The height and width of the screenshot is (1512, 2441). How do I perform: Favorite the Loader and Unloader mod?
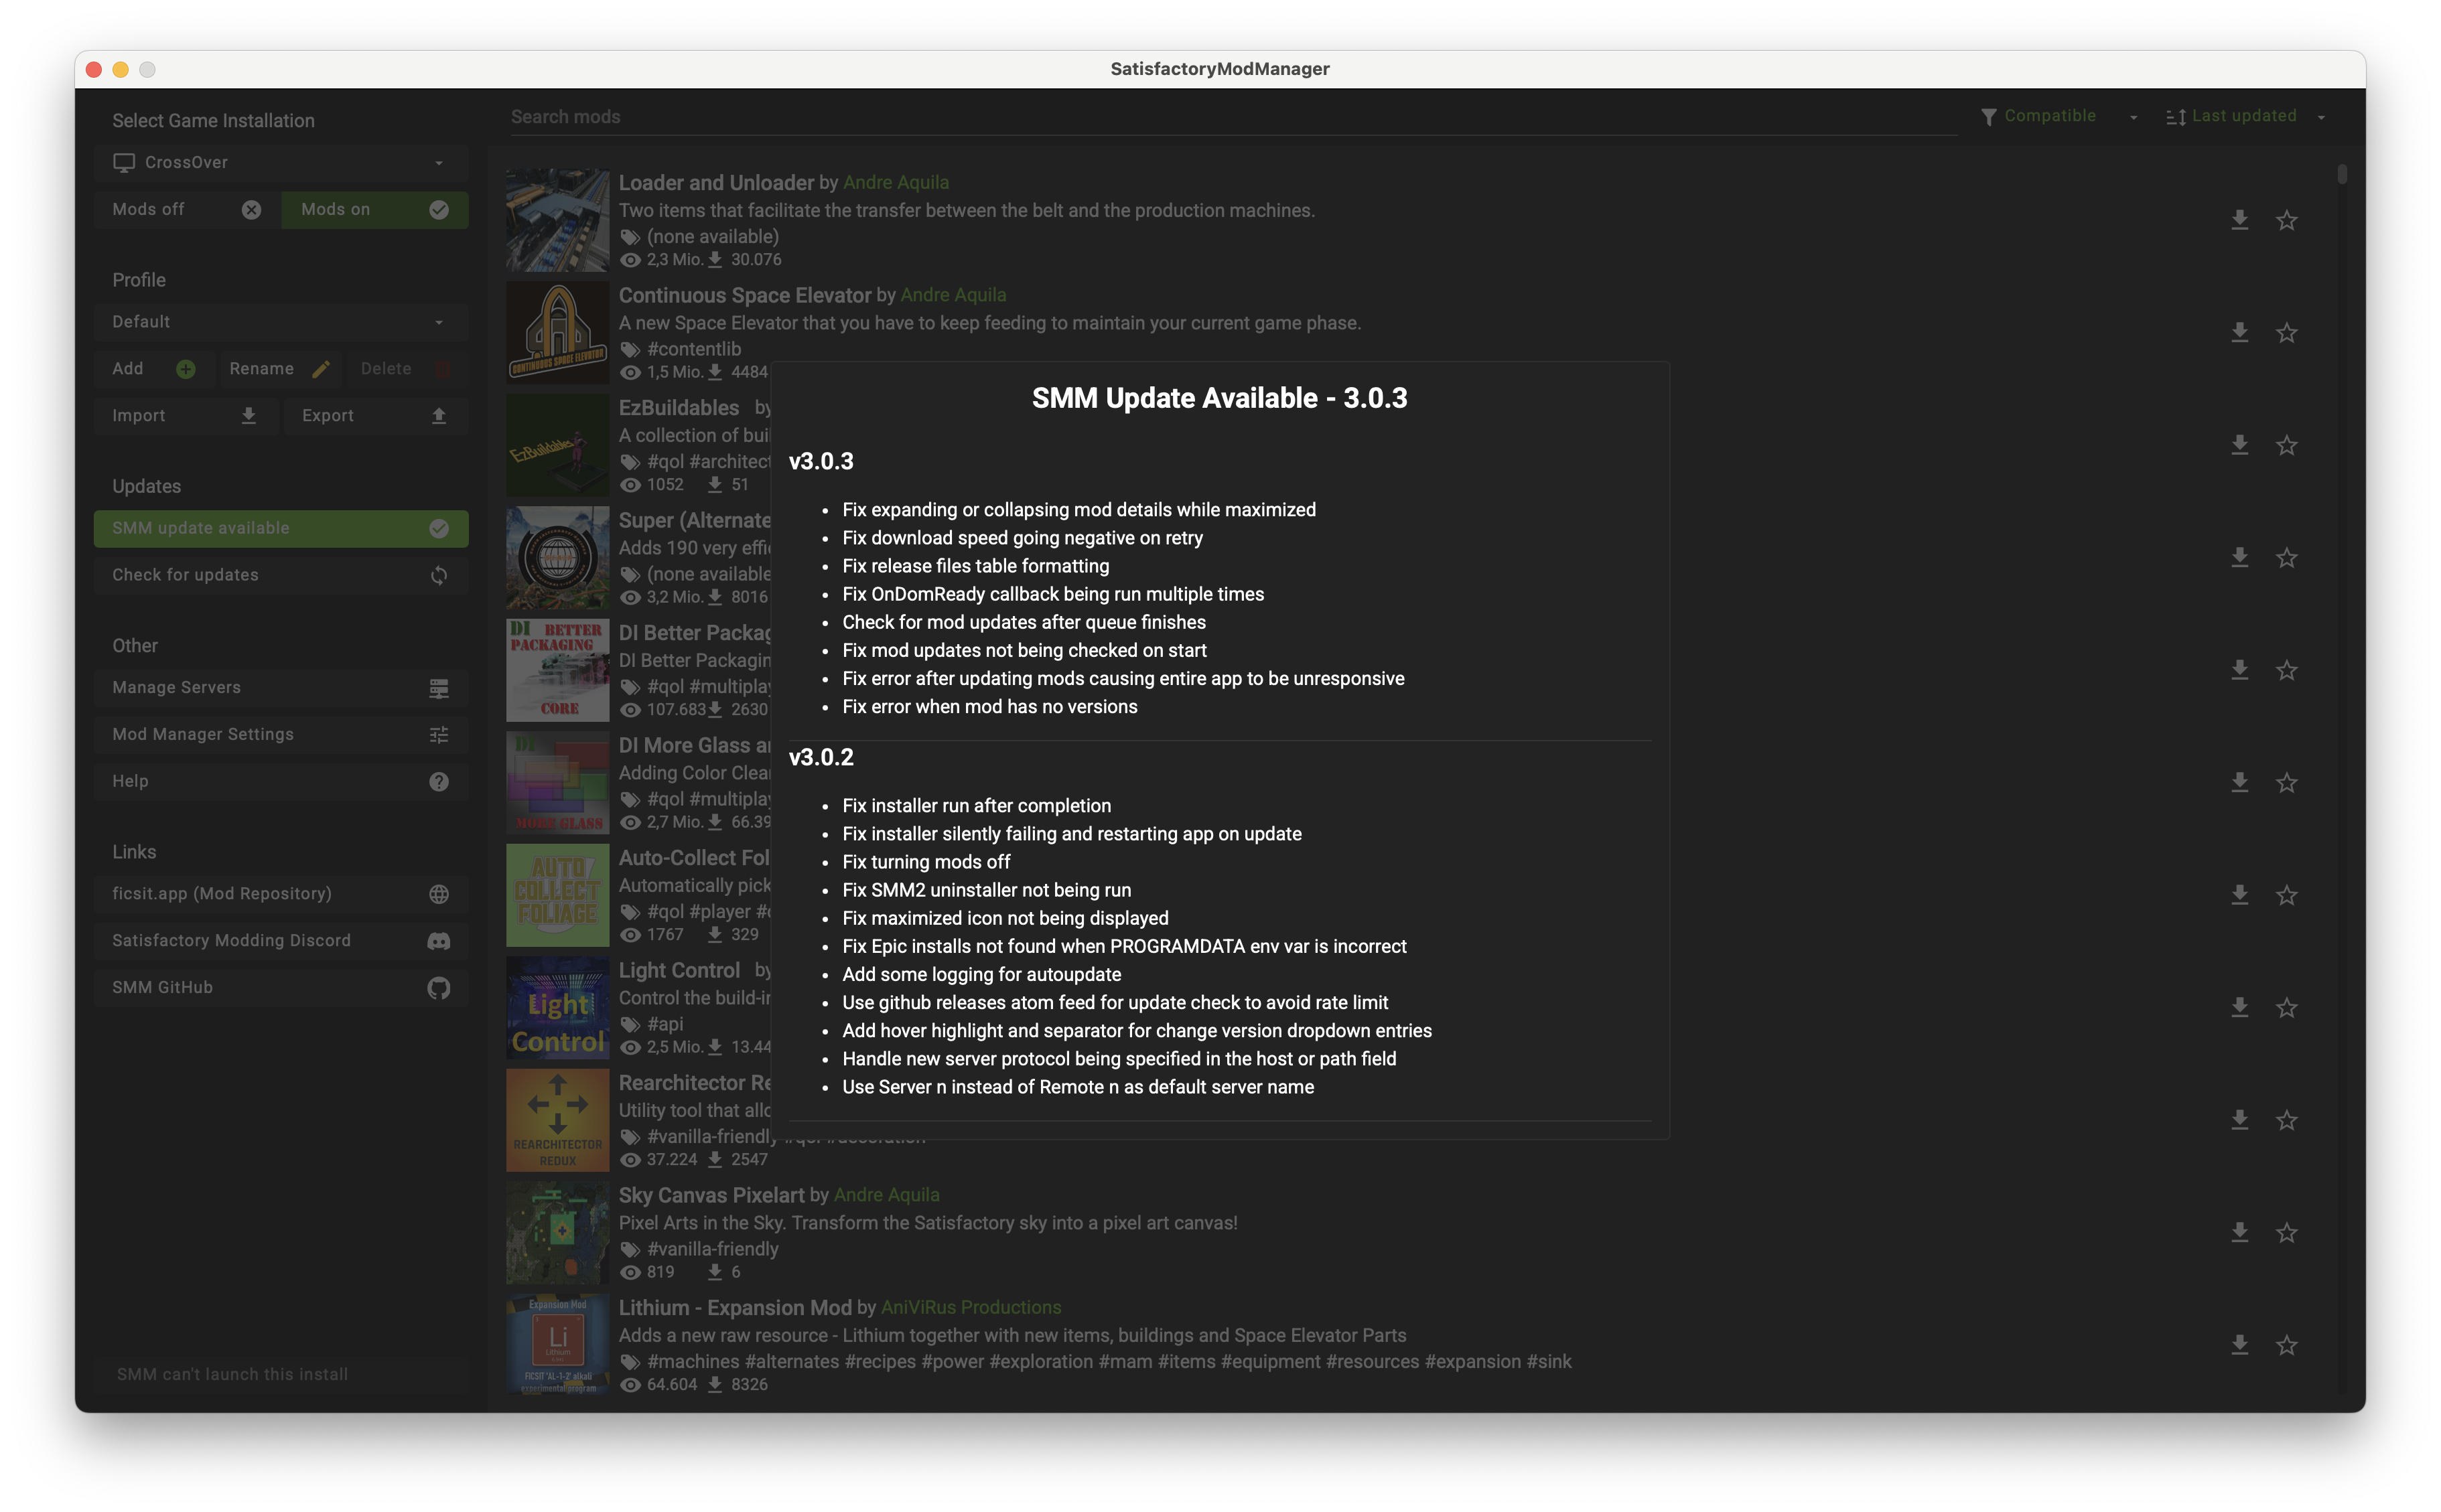click(x=2286, y=220)
